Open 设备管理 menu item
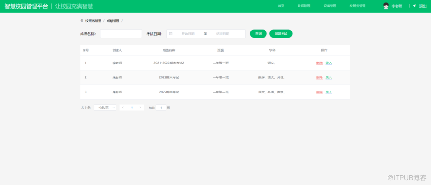 point(330,6)
